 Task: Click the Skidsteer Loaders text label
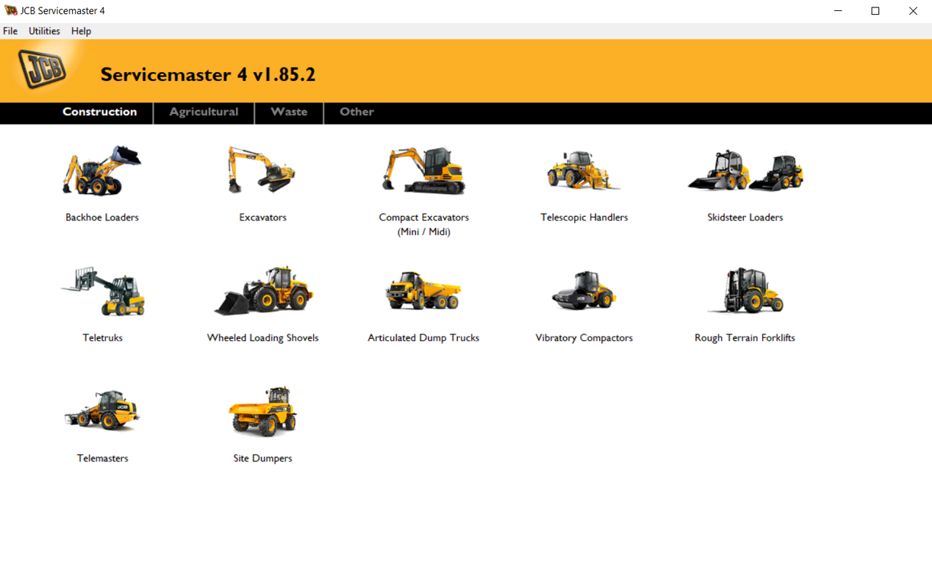click(745, 218)
